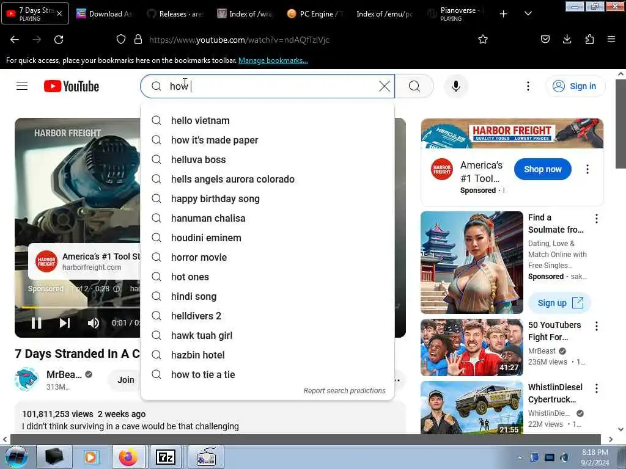The width and height of the screenshot is (626, 469).
Task: Select suggestion happy birthday song
Action: tap(268, 198)
